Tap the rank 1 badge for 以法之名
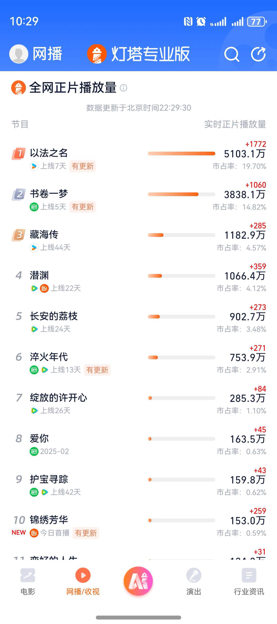Screen dimensions: 277x624 (x=18, y=154)
